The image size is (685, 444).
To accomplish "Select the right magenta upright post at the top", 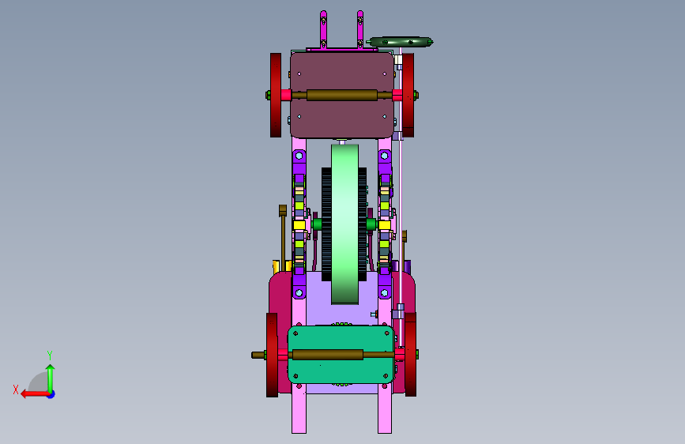I will coord(360,29).
